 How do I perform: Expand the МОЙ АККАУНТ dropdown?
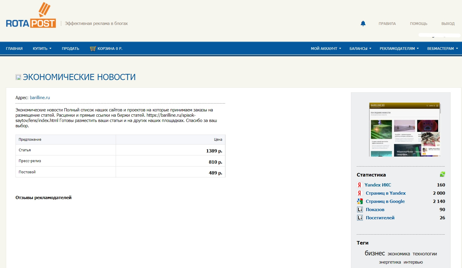point(326,49)
